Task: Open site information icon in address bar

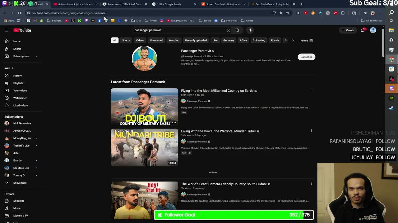Action: 28,13
